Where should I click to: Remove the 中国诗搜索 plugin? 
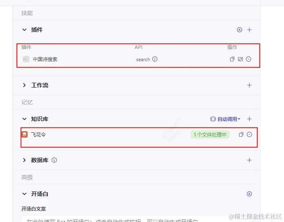click(249, 59)
